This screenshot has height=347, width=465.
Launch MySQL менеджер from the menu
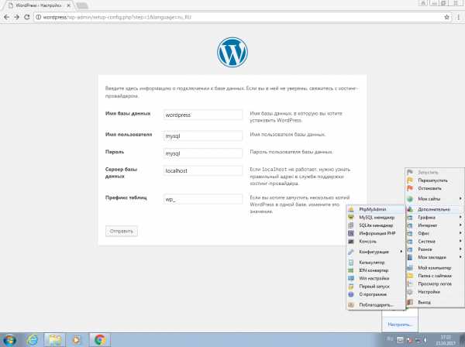[x=376, y=217]
